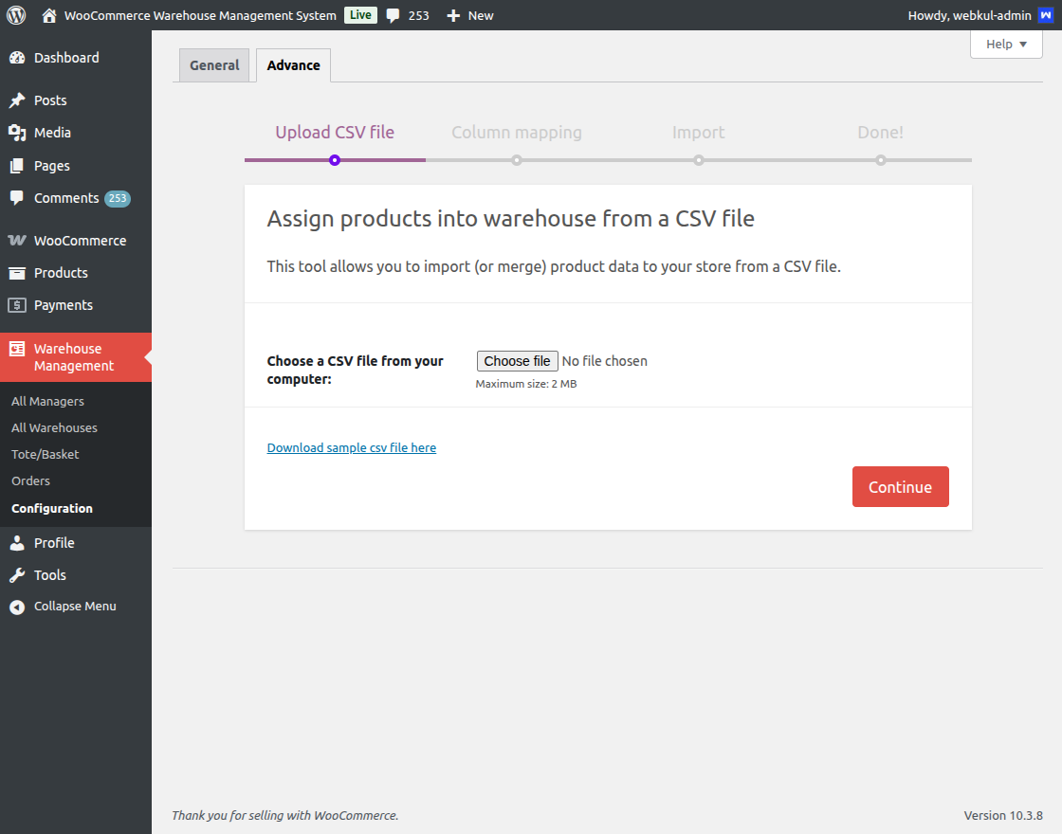Click the Comments 253 count badge
This screenshot has width=1062, height=834.
118,198
